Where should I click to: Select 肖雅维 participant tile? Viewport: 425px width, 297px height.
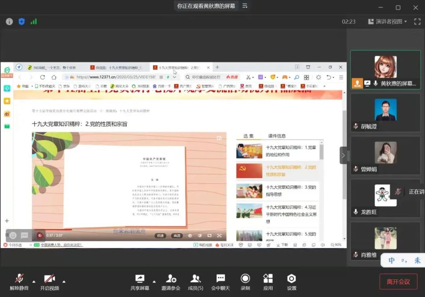click(x=385, y=241)
